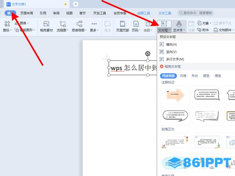
Task: Insert a 流程图 flowchart
Action: point(62,26)
